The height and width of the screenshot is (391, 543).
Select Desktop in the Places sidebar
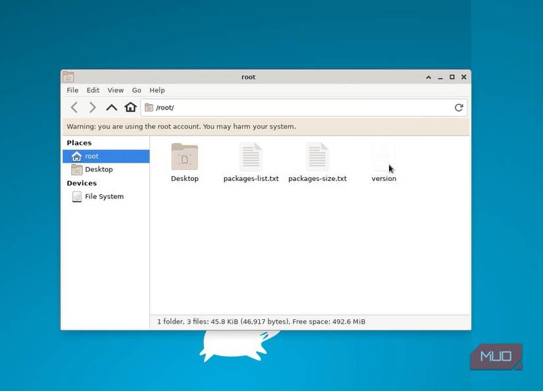(106, 169)
